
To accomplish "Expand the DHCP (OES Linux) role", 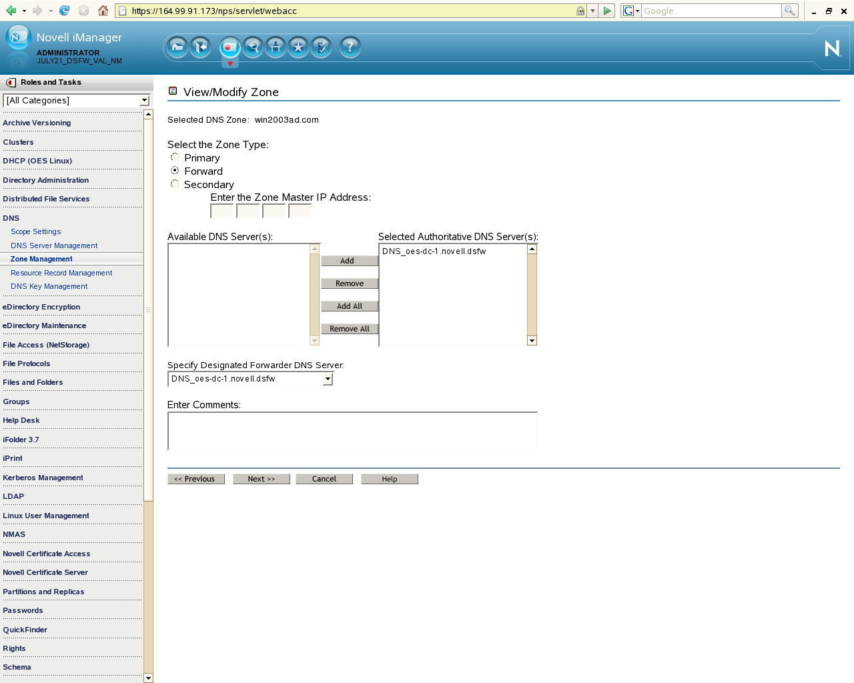I will 37,161.
